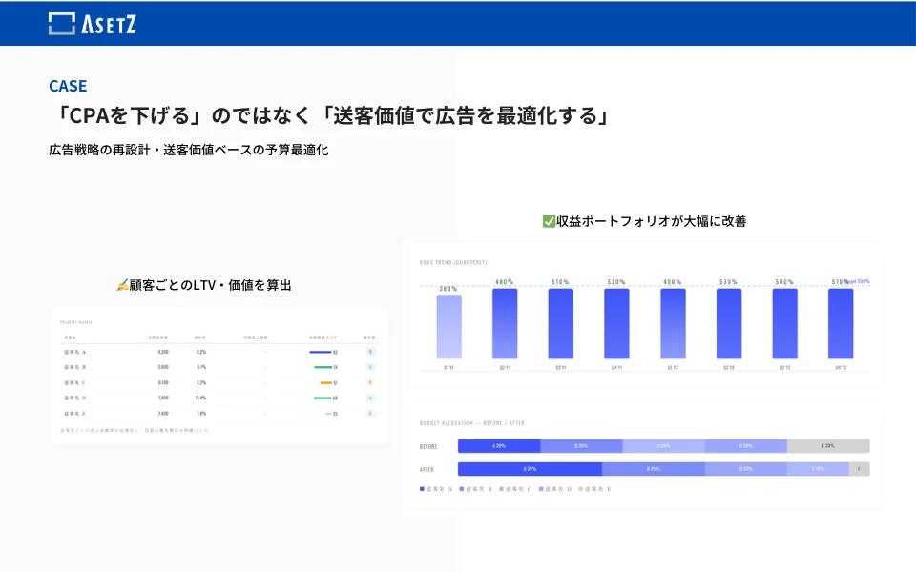Click the score bar showing 92 for 送客先 A

click(x=323, y=350)
